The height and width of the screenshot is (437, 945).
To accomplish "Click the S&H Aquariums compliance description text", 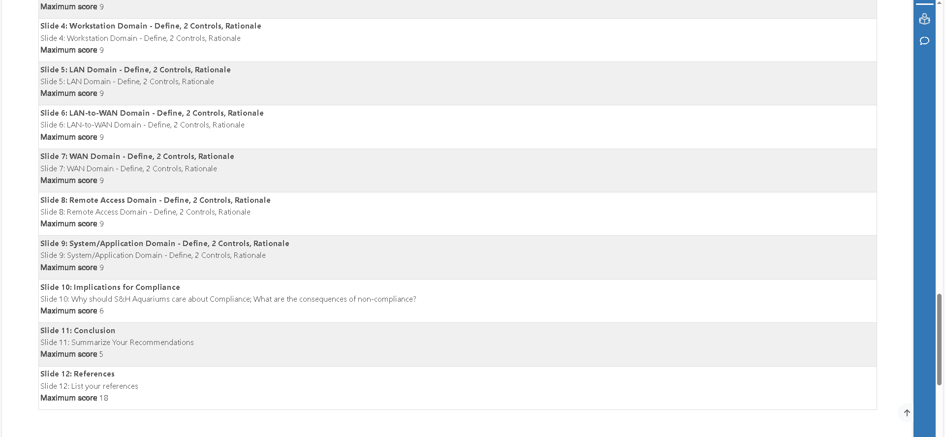I will [x=228, y=299].
